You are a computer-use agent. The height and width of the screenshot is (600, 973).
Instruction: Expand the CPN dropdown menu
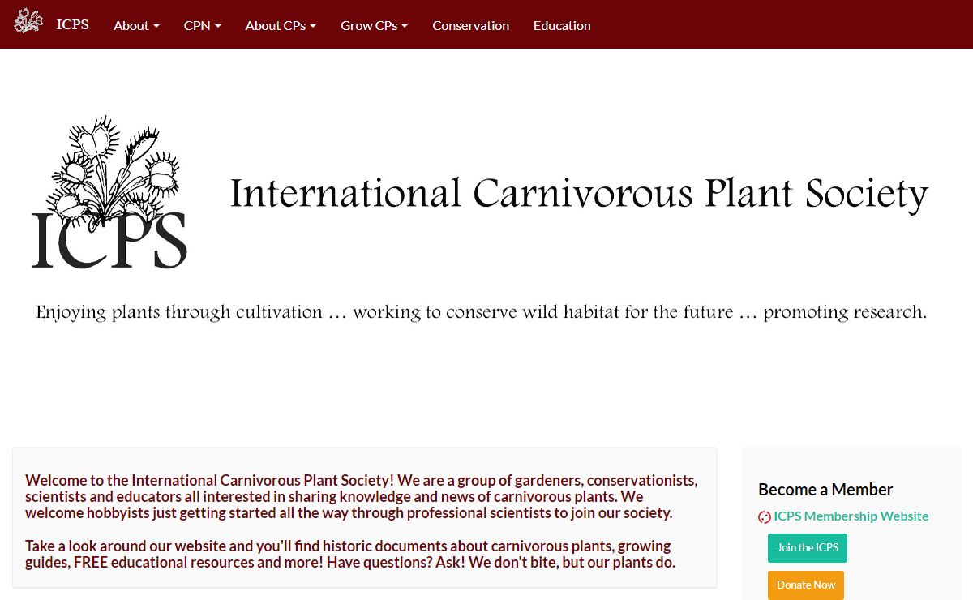(203, 25)
